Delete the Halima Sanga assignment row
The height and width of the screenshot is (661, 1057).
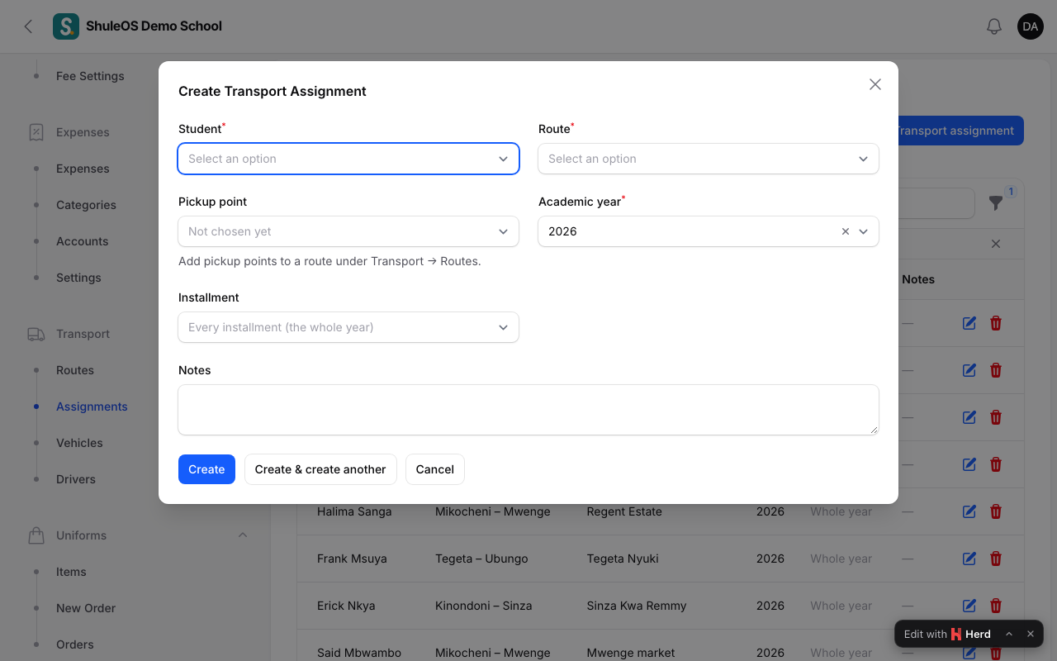click(996, 511)
